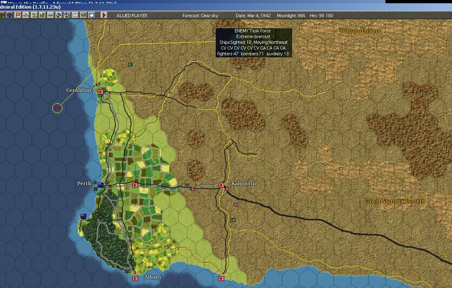
Task: Click the green clover icon beside Perth label
Action: [x=95, y=183]
